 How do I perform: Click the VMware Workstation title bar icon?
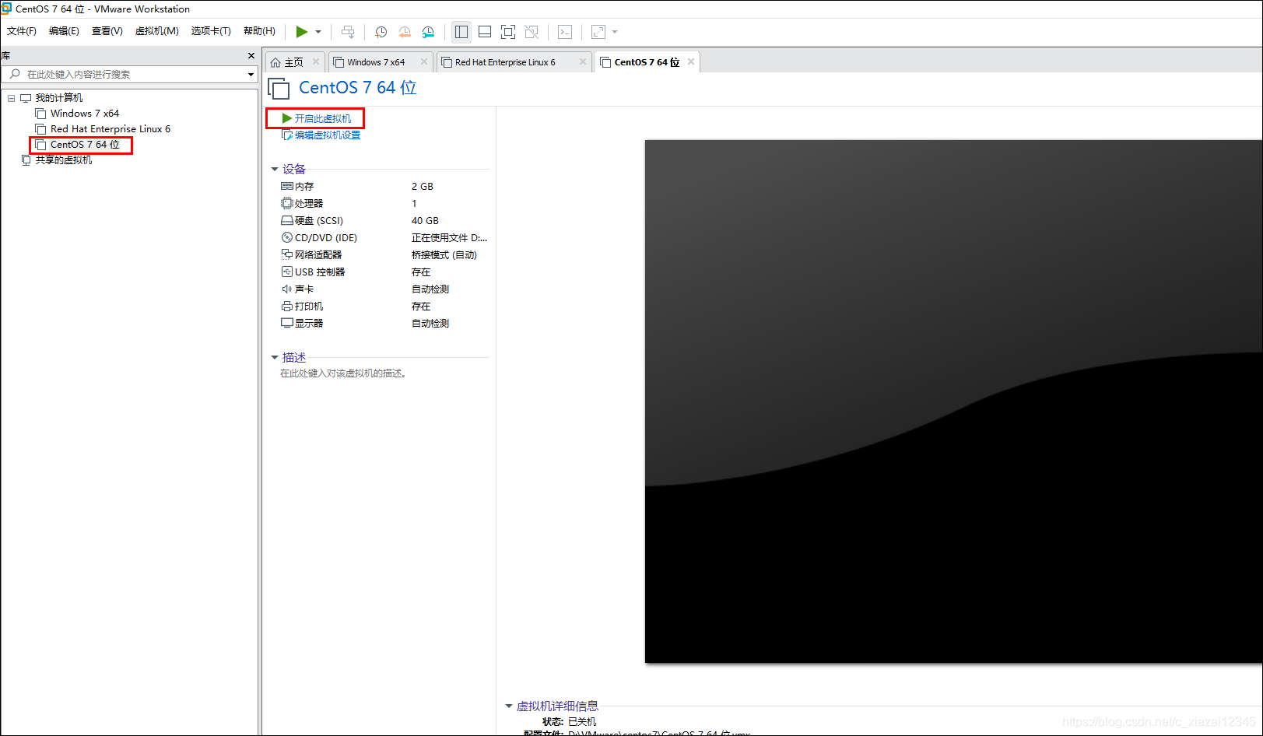coord(6,9)
